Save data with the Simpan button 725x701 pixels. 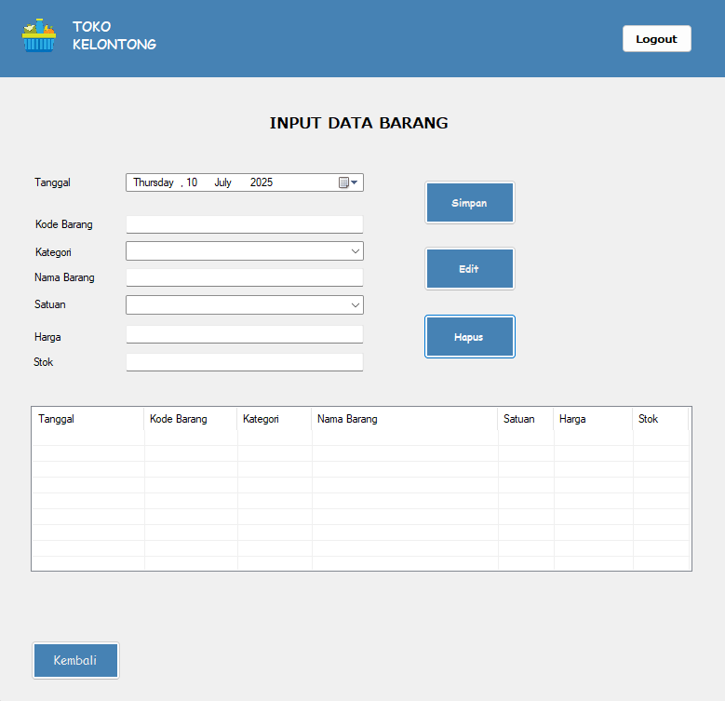pyautogui.click(x=470, y=203)
